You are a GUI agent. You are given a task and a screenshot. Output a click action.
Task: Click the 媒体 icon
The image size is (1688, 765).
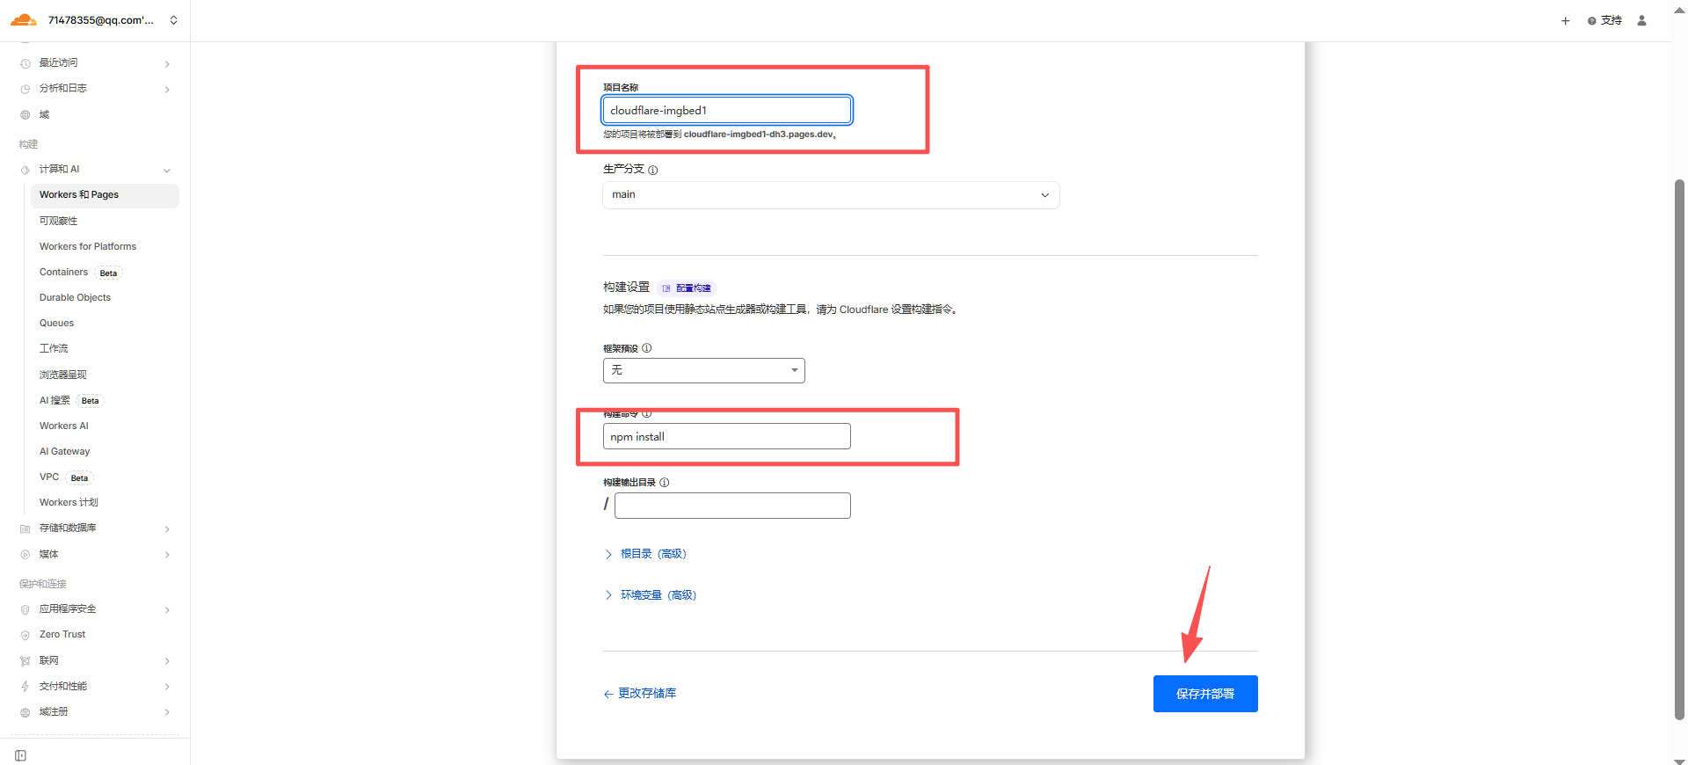pyautogui.click(x=25, y=555)
